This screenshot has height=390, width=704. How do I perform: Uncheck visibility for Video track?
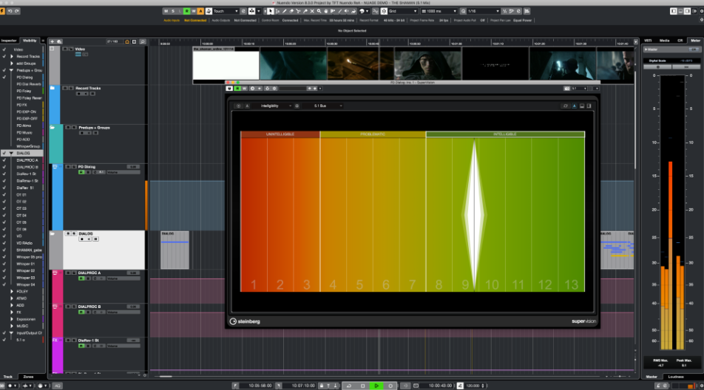tap(4, 49)
